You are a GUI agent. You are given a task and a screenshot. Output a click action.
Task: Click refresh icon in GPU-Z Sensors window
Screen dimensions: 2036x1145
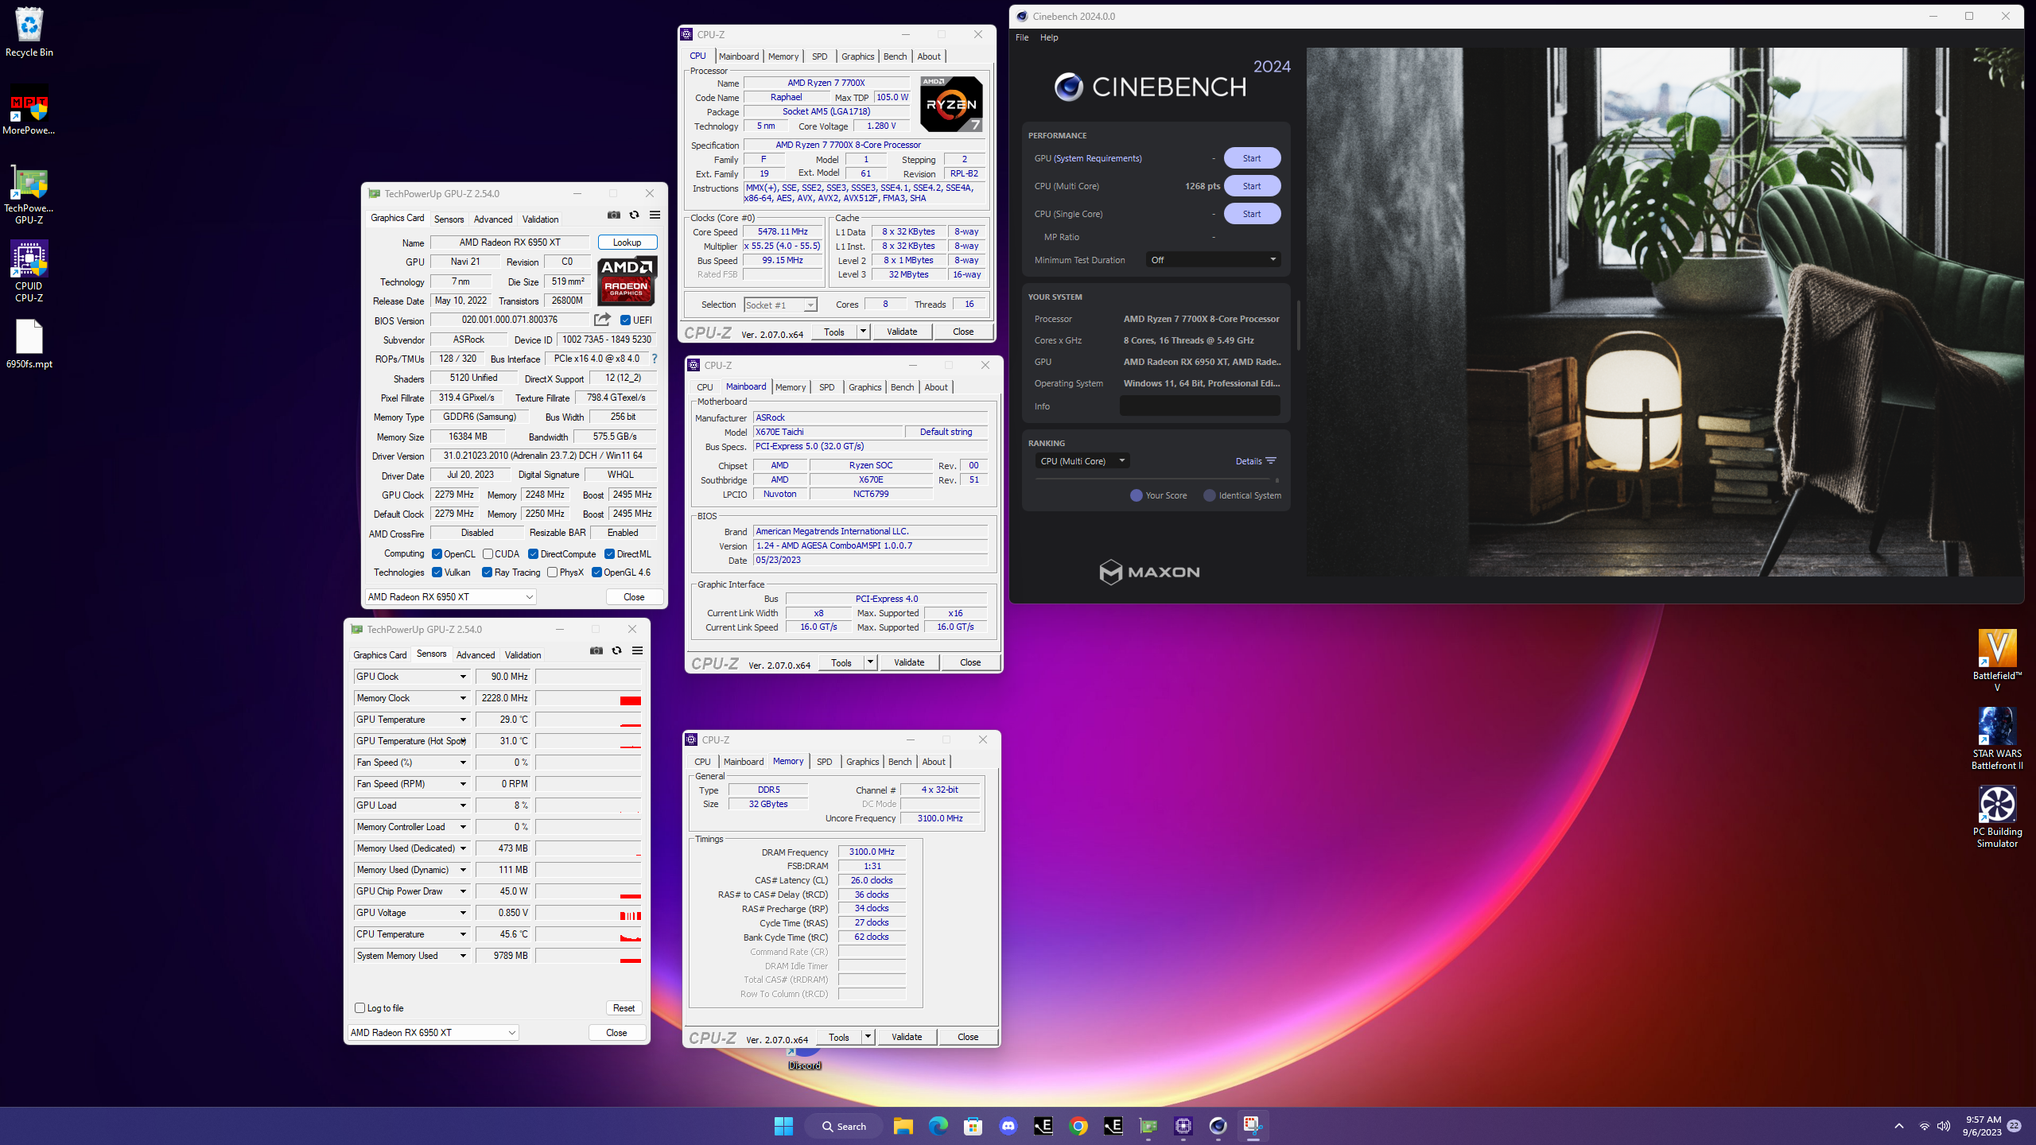(616, 650)
